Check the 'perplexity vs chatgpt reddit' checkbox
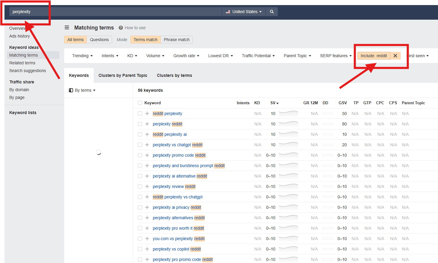Image resolution: width=438 pixels, height=263 pixels. coord(140,145)
